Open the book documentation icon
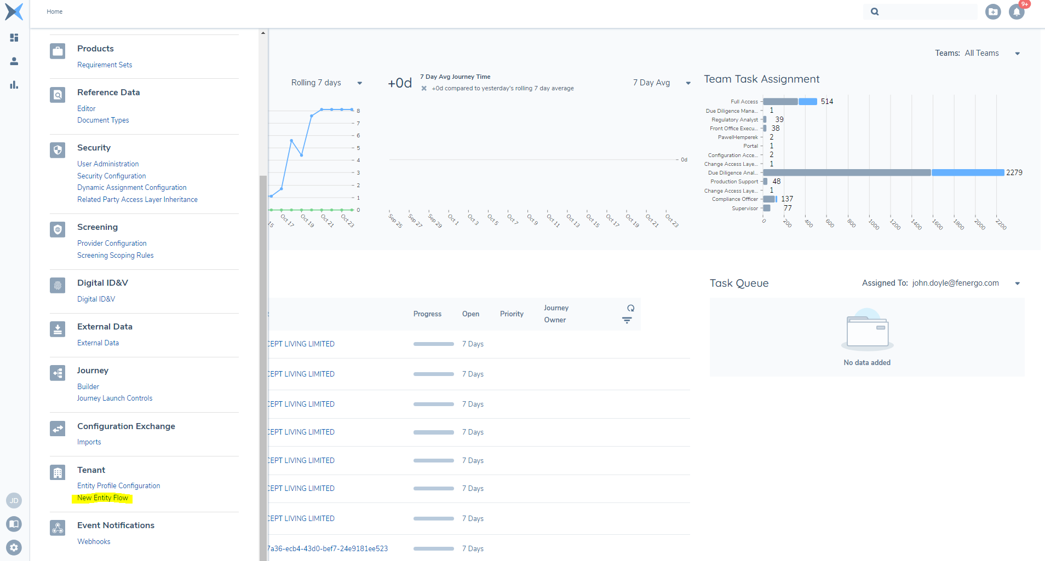Screen dimensions: 1045x561 pyautogui.click(x=14, y=524)
